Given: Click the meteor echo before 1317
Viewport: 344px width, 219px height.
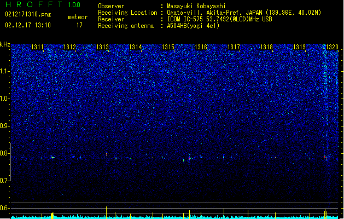Looking at the screenshot, I should [x=224, y=158].
